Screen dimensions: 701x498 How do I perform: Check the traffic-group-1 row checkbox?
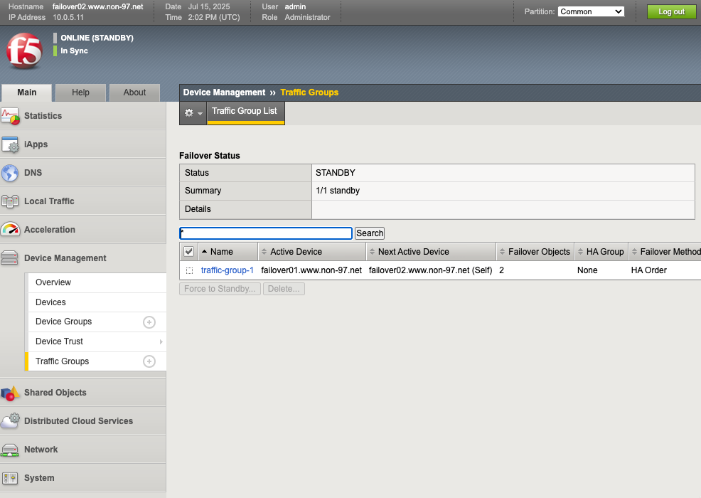[x=190, y=270]
